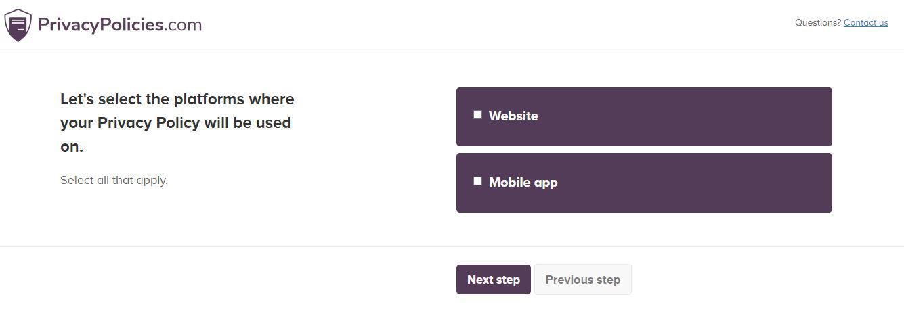Screen dimensions: 904x335
Task: Click the platforms selection heading text
Action: 177,122
